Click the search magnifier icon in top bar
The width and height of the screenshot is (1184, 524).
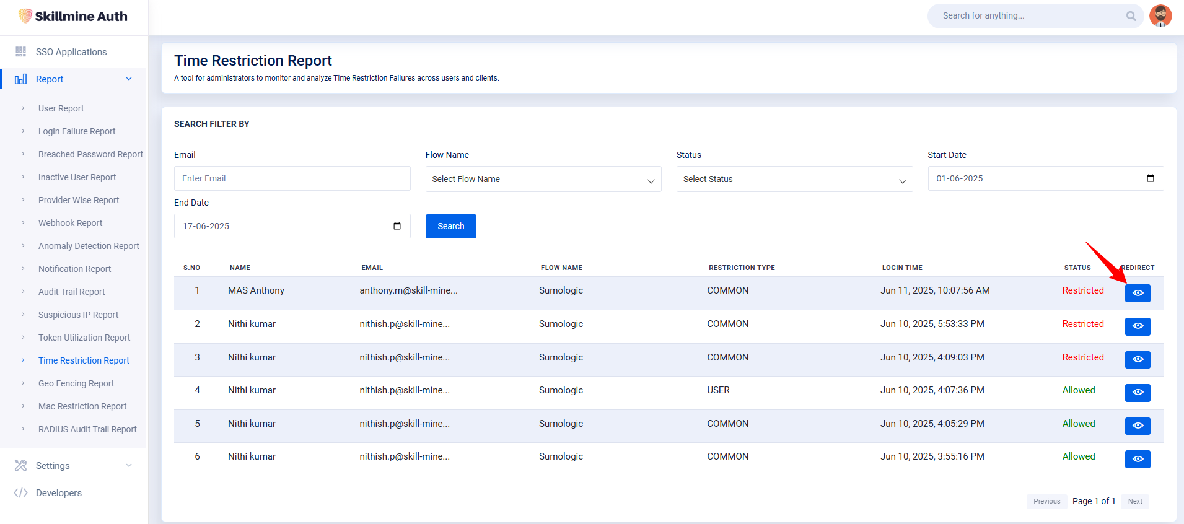point(1131,16)
